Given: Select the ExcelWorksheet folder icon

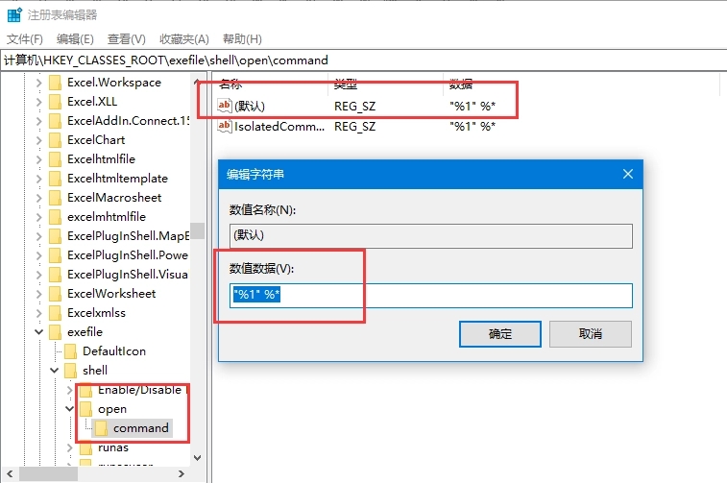Looking at the screenshot, I should (x=55, y=294).
